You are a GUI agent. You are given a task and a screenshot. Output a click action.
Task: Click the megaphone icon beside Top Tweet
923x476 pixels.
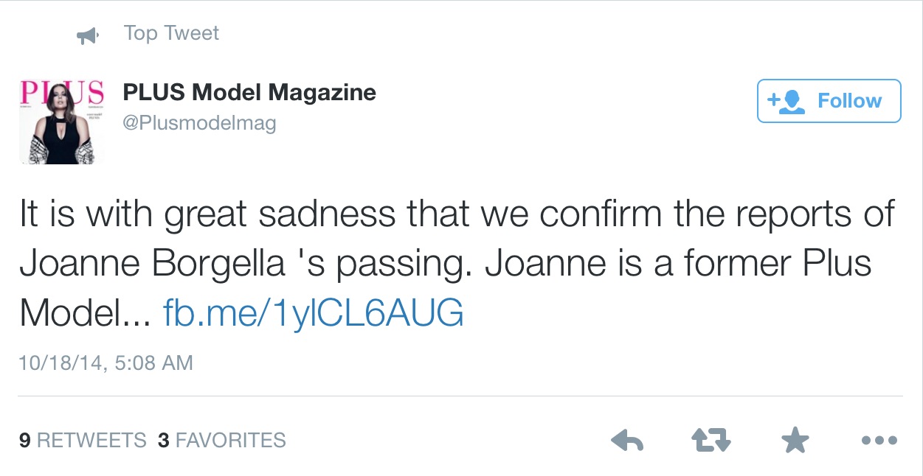pos(88,35)
